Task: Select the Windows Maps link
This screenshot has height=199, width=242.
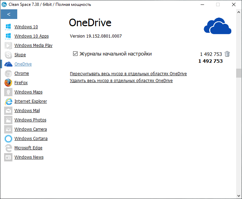Action: pyautogui.click(x=28, y=92)
